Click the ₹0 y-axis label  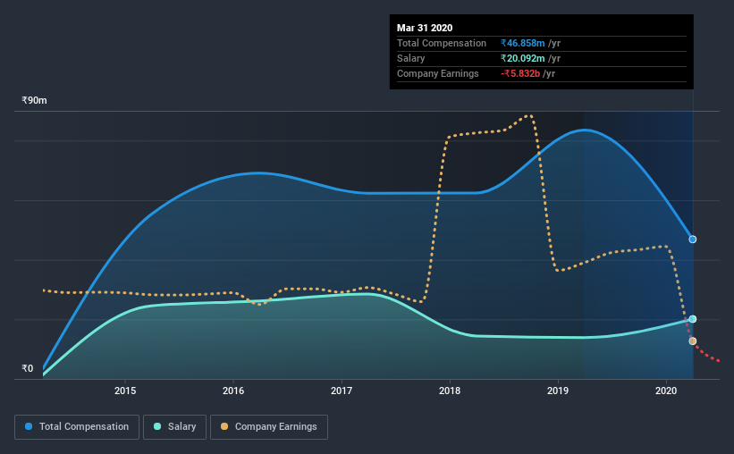click(x=28, y=368)
